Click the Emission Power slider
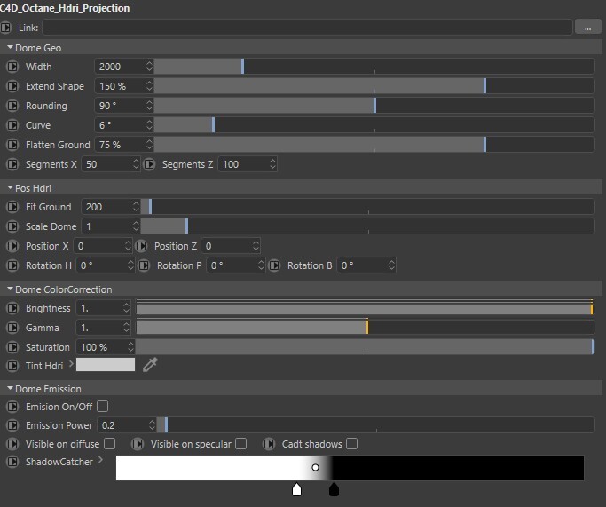Image resolution: width=606 pixels, height=507 pixels. 375,425
